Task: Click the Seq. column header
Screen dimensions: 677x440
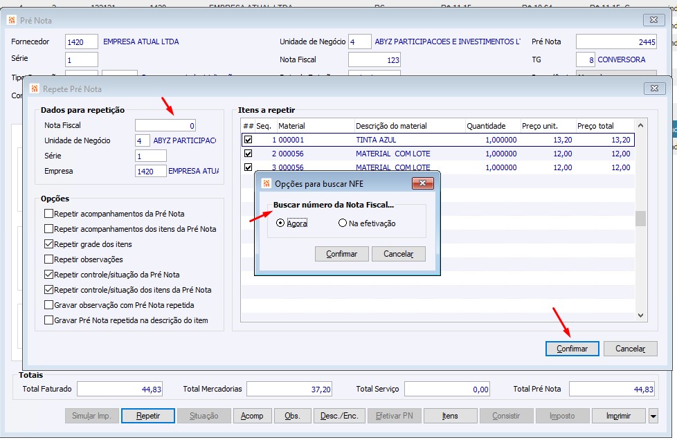Action: coord(266,126)
